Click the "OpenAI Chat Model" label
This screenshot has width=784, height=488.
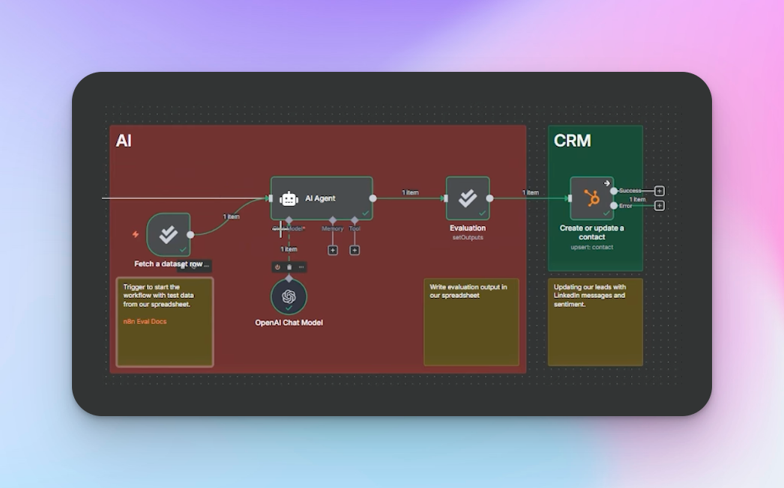click(x=289, y=323)
